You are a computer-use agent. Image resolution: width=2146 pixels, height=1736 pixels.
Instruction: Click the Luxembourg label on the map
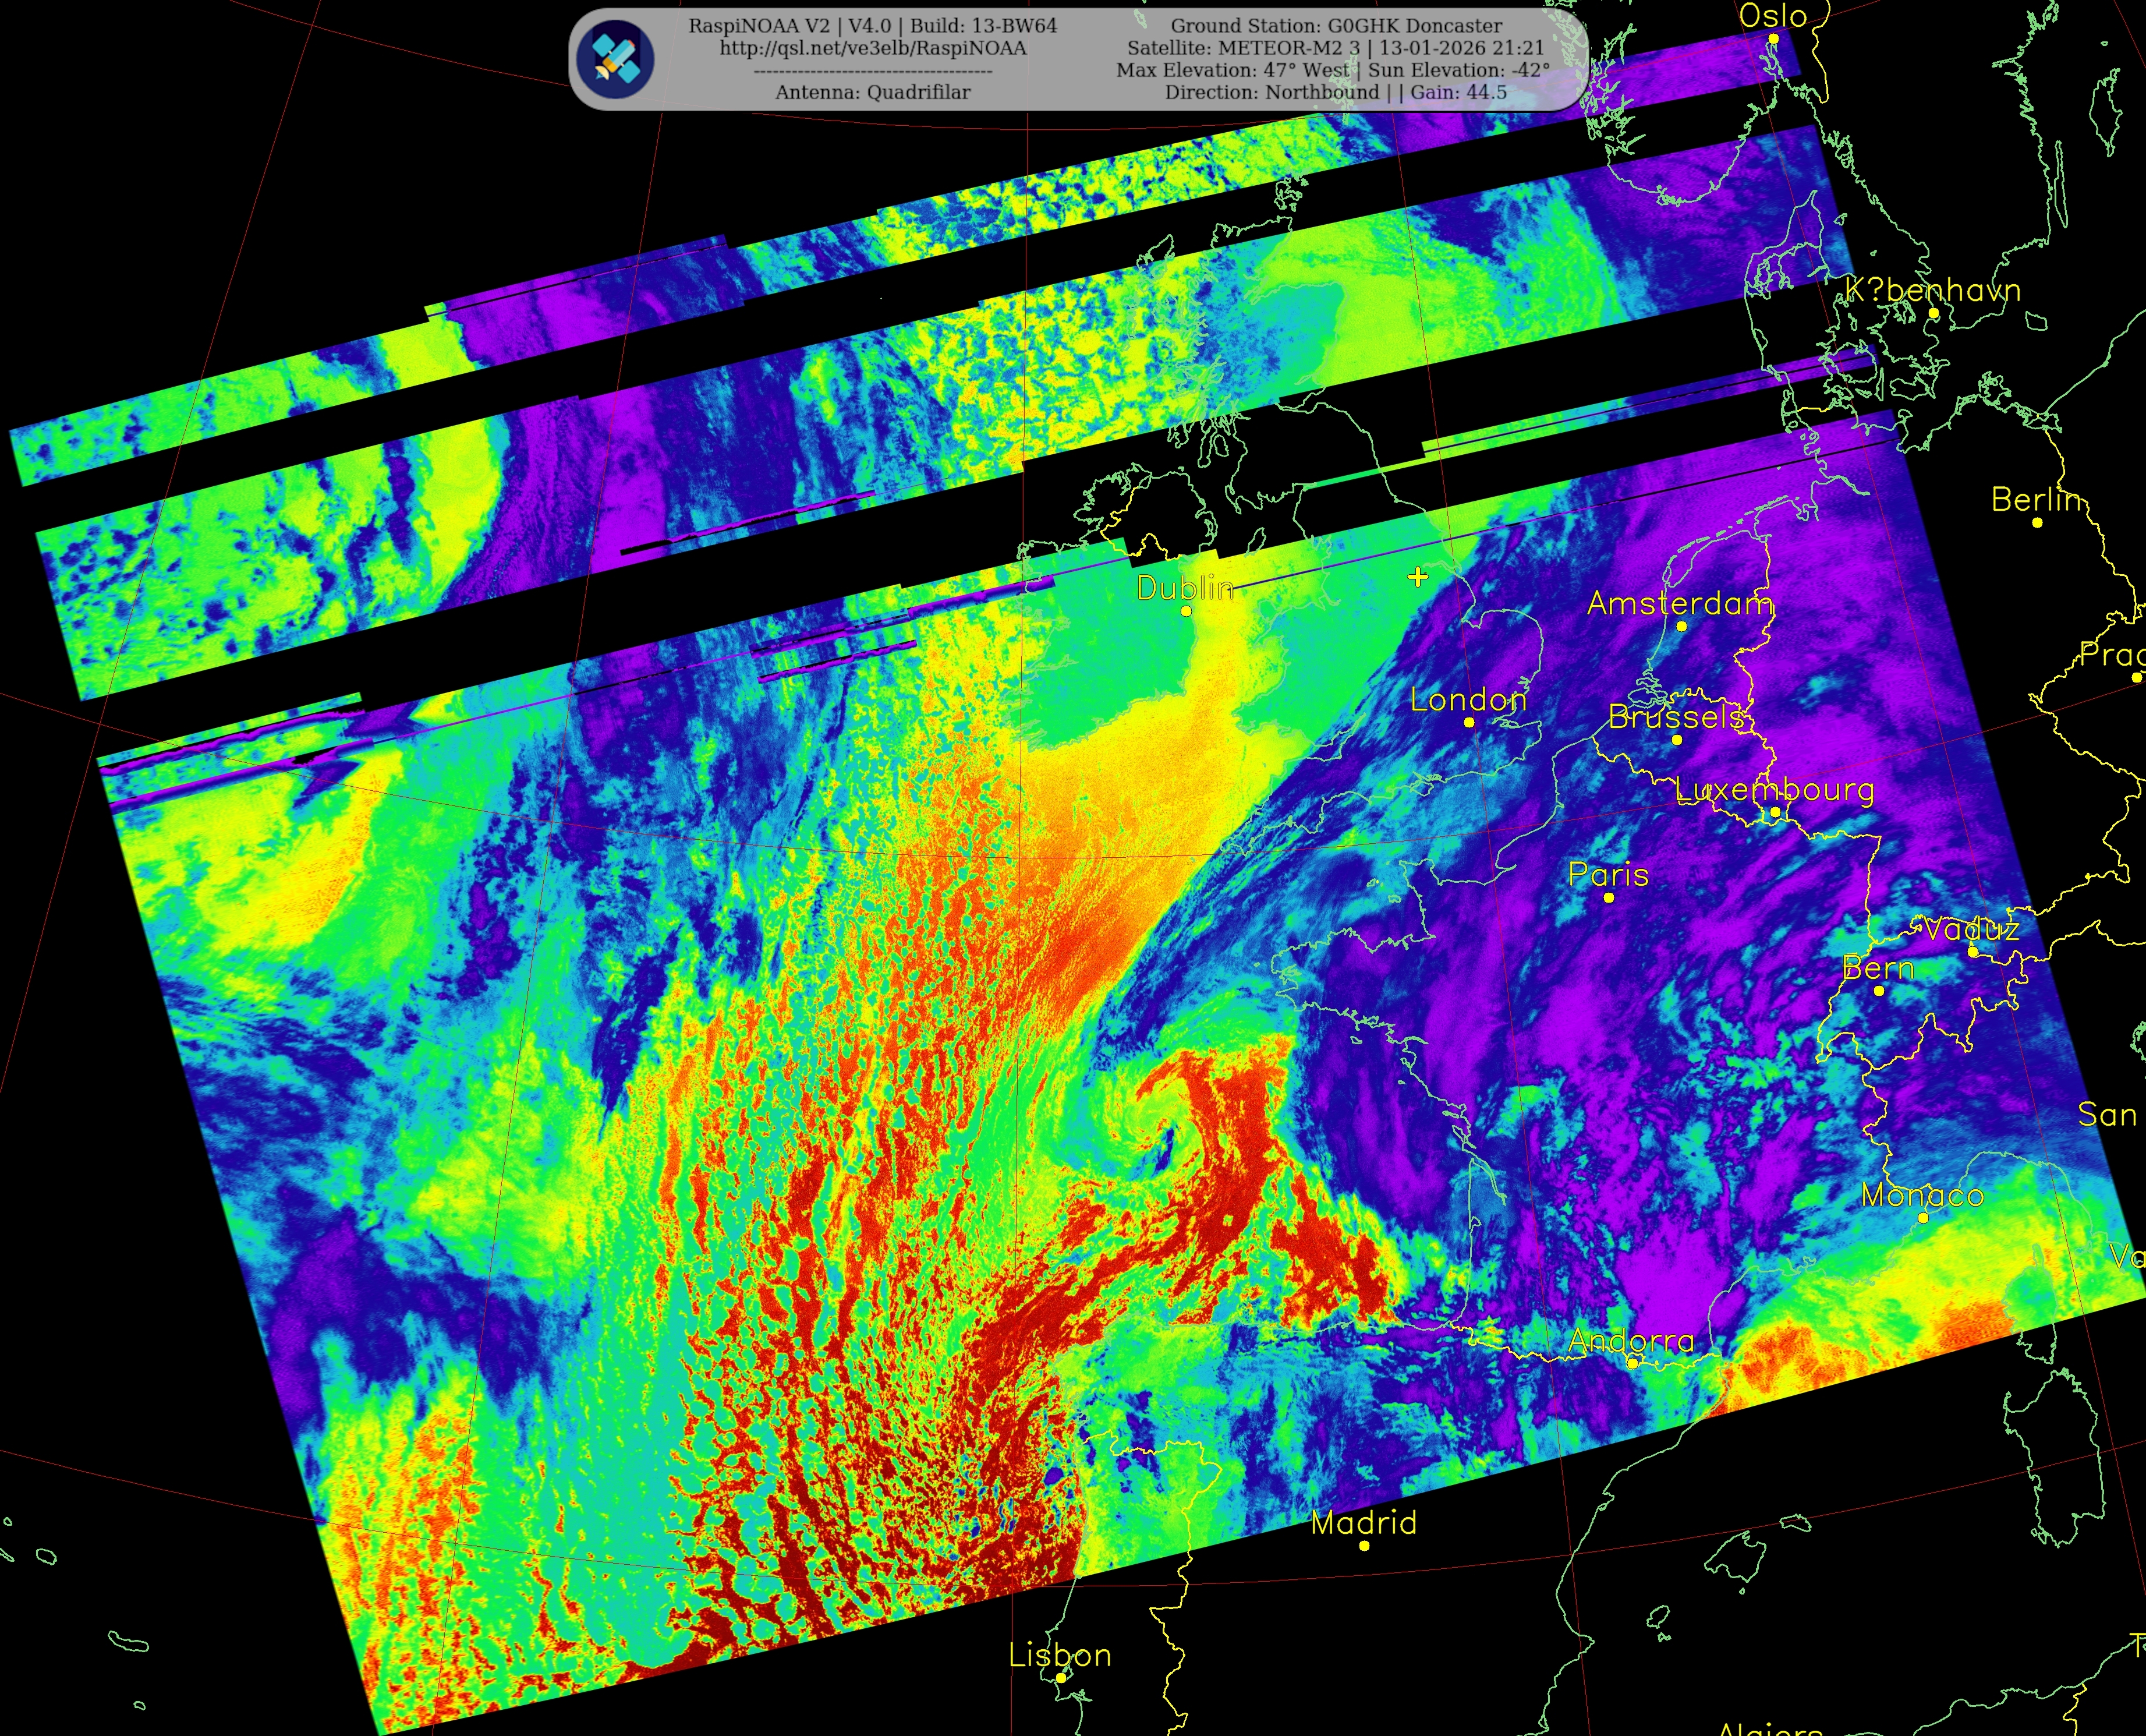point(1774,790)
